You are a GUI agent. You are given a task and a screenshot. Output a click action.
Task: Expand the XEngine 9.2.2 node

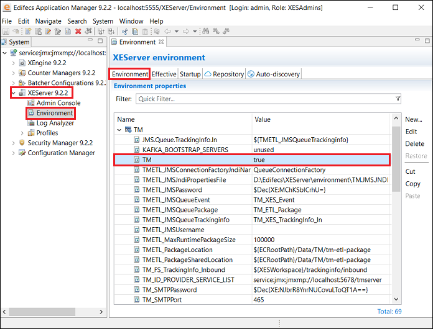[x=14, y=63]
